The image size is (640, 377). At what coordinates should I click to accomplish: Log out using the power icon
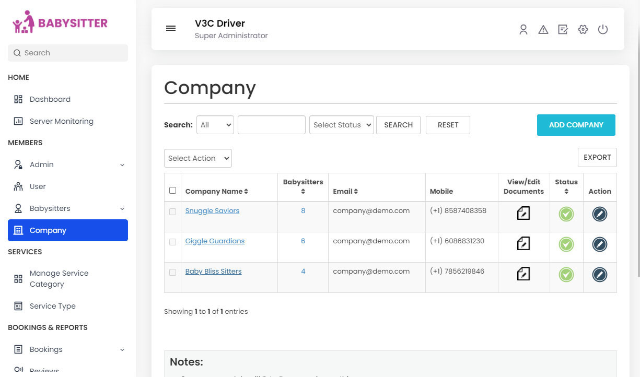(x=603, y=30)
